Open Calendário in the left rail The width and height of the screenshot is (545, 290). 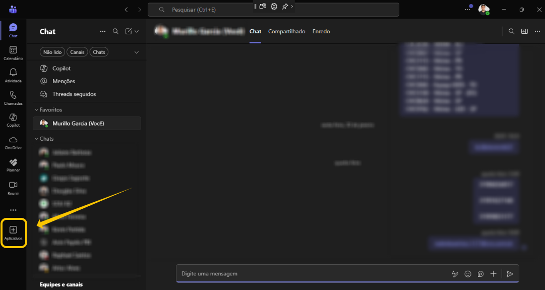click(13, 53)
